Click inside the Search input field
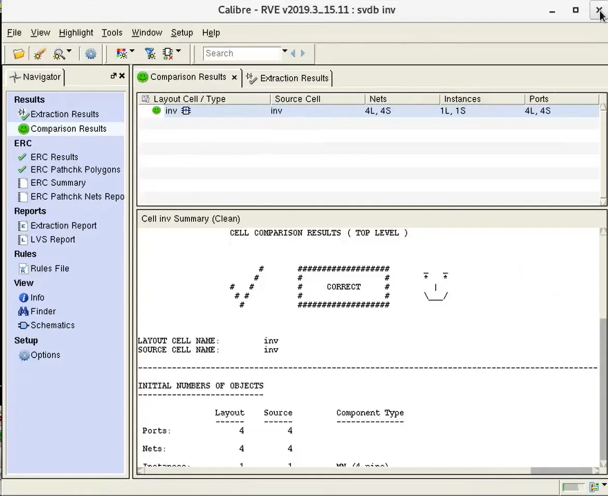608x496 pixels. [x=242, y=53]
